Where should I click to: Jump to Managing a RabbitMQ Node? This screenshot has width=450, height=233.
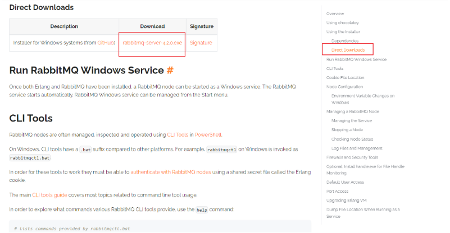click(x=353, y=111)
